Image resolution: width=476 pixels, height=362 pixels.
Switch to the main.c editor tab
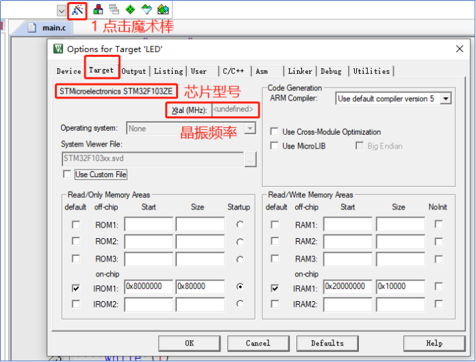[47, 28]
